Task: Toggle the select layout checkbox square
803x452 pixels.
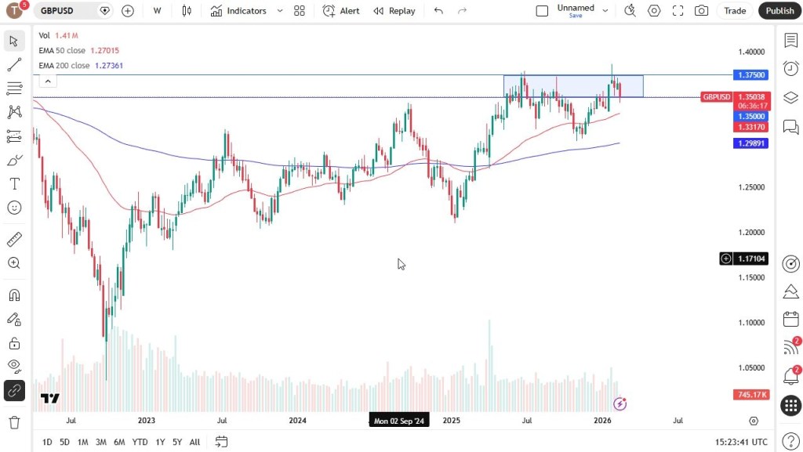Action: [x=542, y=11]
